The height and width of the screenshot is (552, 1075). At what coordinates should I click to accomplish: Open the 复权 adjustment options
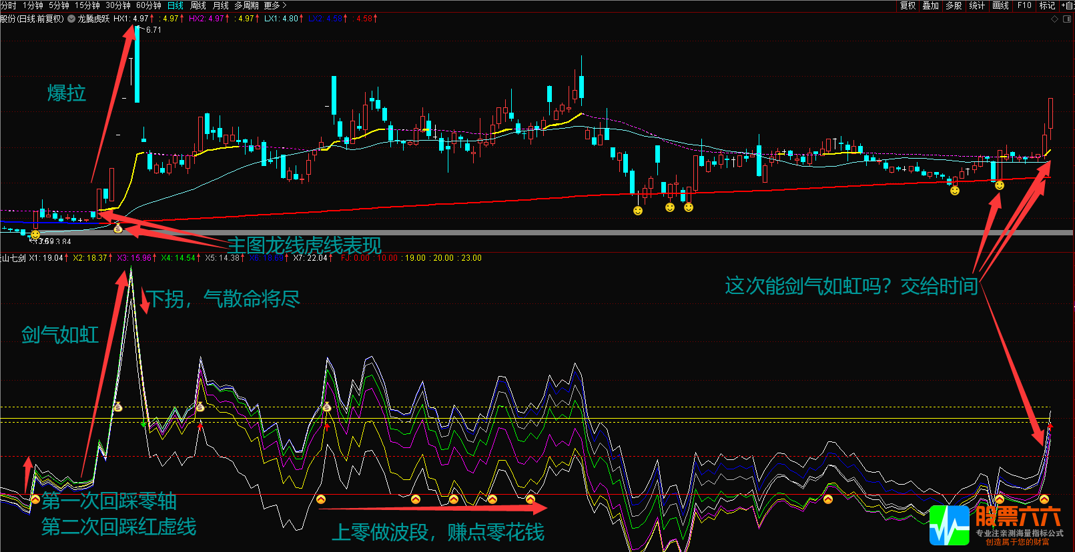pyautogui.click(x=908, y=5)
